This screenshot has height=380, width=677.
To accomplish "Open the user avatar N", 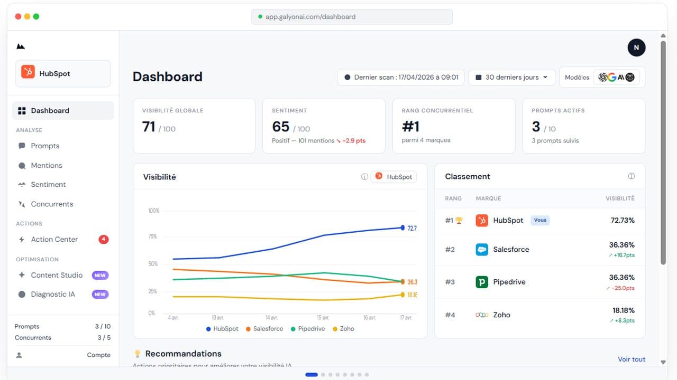I will click(x=636, y=47).
